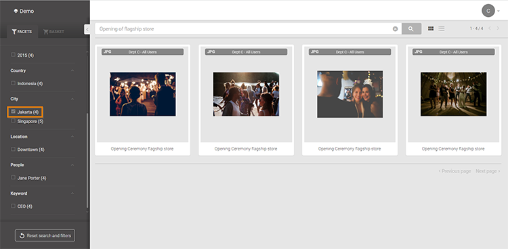Tick the Indonesia country checkbox
This screenshot has width=508, height=249.
[14, 83]
